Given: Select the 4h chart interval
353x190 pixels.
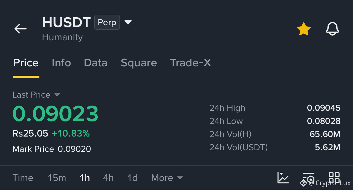Looking at the screenshot, I should tap(108, 178).
